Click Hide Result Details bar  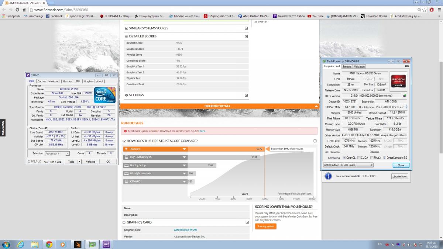click(219, 106)
